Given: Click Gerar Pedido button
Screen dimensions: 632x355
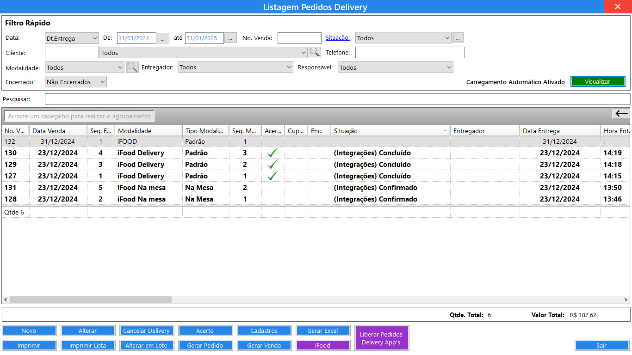Looking at the screenshot, I should (x=205, y=345).
